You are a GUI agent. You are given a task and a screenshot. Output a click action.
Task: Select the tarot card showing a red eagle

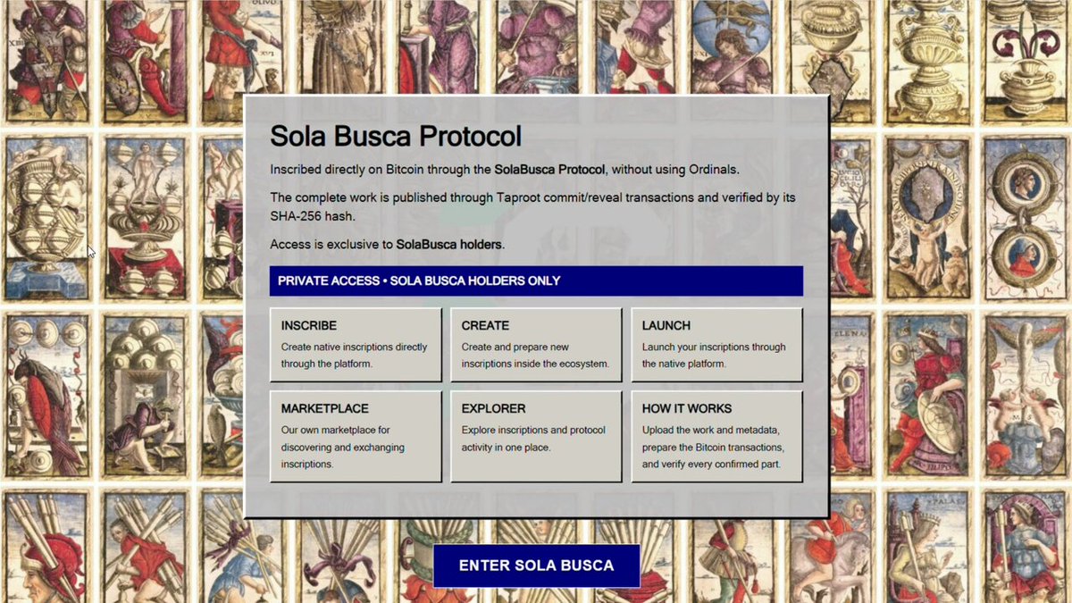tap(46, 396)
